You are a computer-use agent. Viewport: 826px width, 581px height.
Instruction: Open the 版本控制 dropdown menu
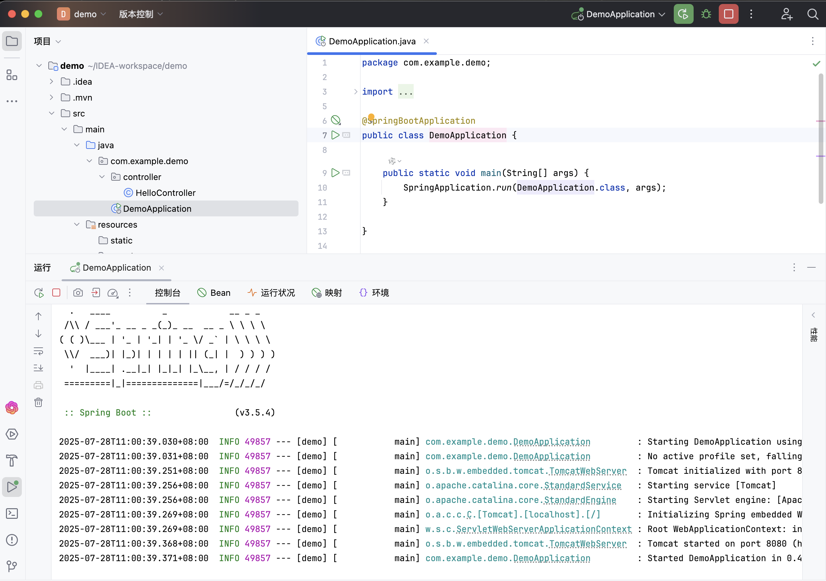click(x=141, y=14)
